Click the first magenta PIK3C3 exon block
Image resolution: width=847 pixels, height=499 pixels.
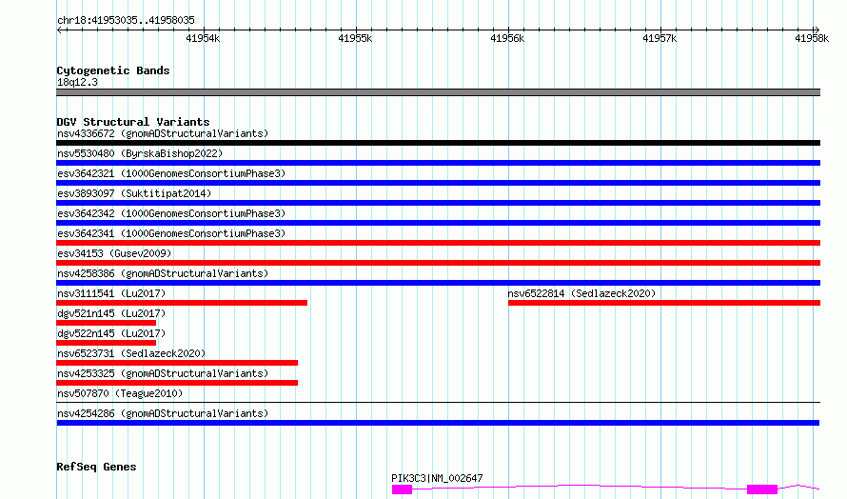pyautogui.click(x=402, y=489)
